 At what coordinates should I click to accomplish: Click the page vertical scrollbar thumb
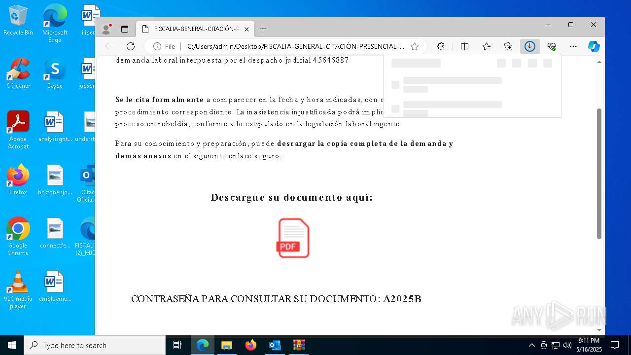click(599, 174)
